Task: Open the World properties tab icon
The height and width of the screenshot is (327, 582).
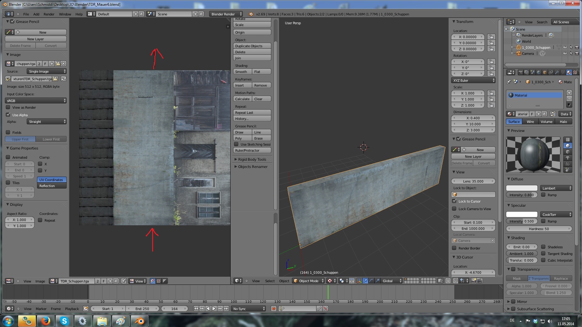Action: 539,72
